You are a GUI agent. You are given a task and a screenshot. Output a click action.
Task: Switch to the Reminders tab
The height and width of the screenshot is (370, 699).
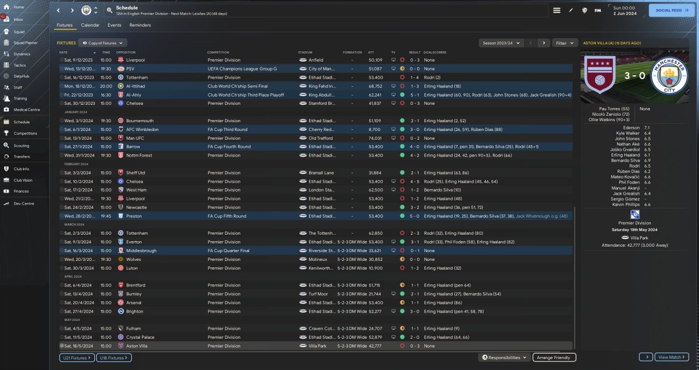point(140,25)
